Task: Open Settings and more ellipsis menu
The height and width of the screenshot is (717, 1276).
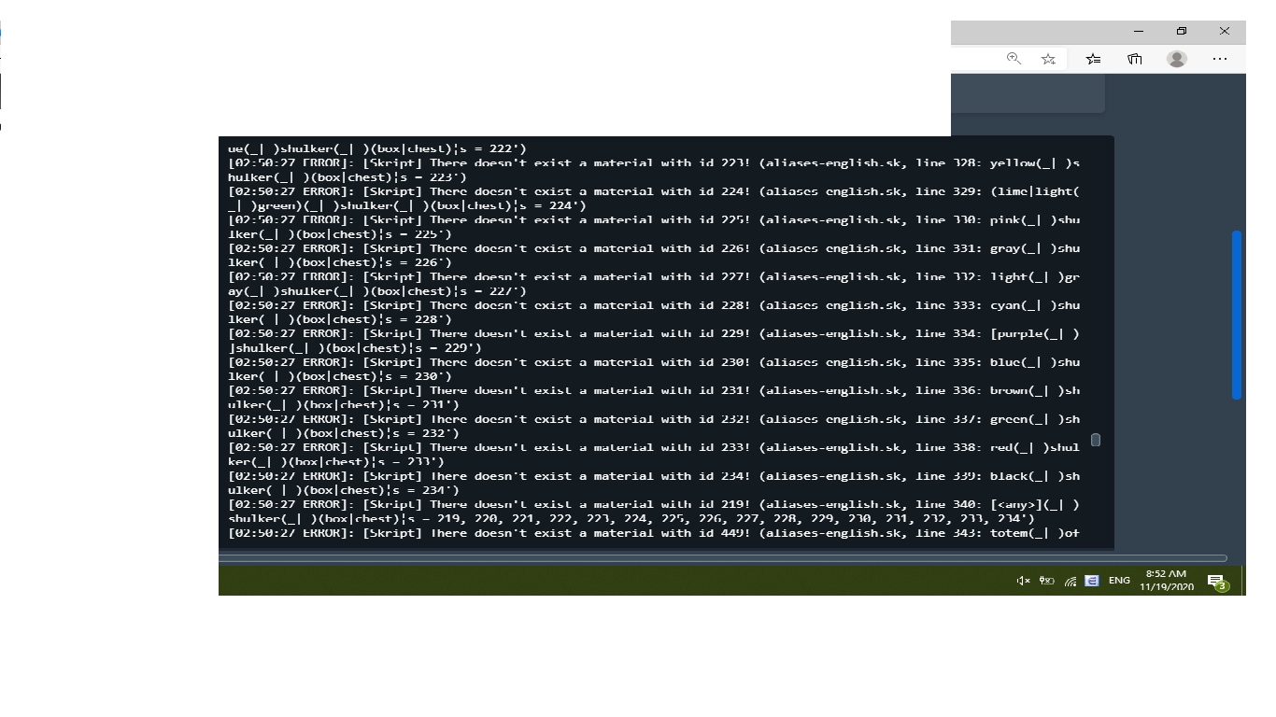Action: coord(1220,59)
